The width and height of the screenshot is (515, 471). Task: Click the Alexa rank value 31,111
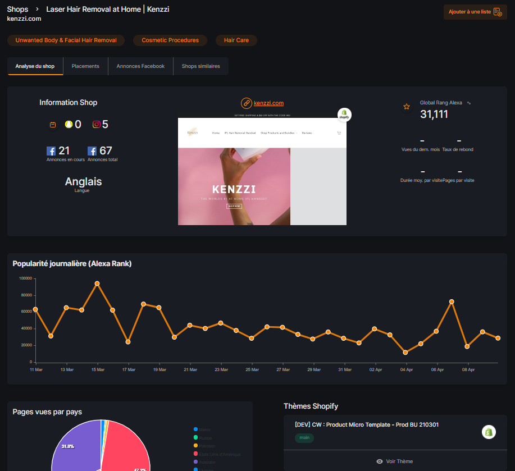[434, 114]
